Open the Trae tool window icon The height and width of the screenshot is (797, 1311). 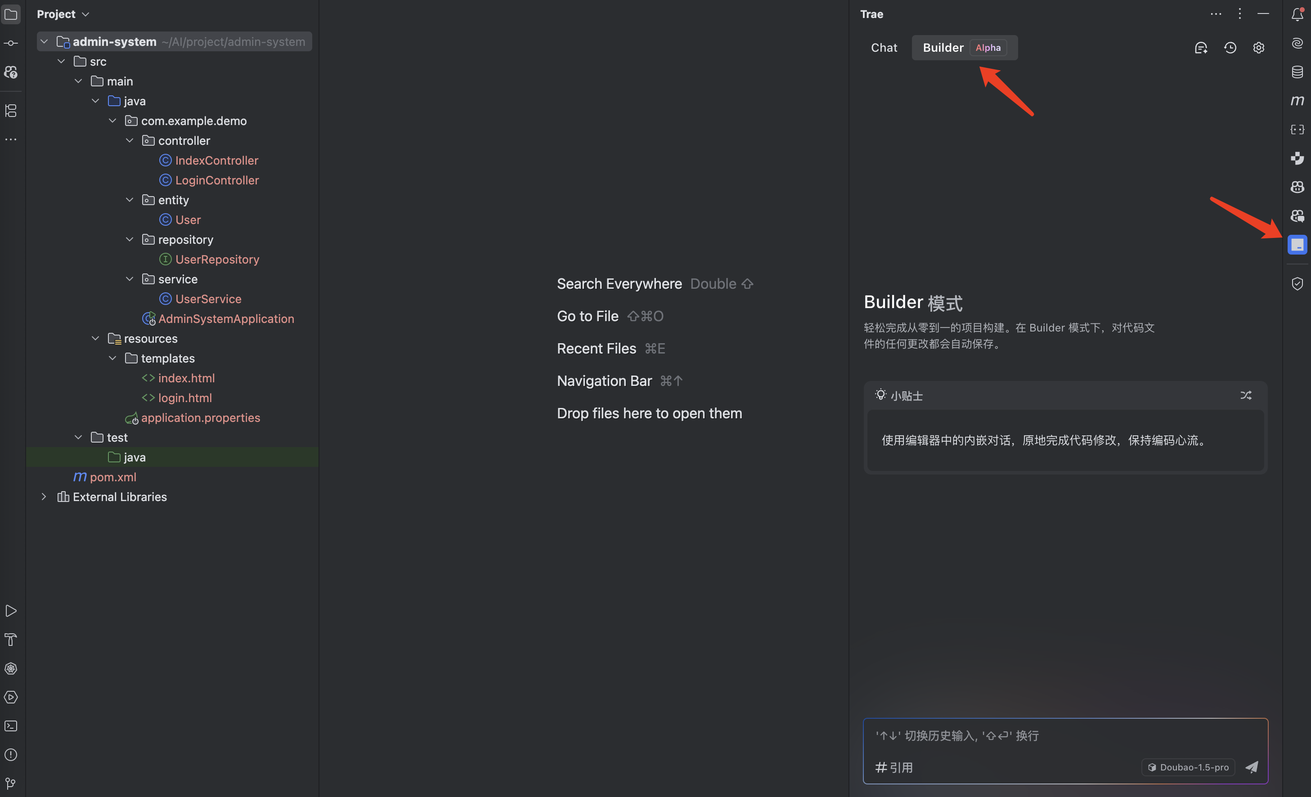coord(1297,245)
